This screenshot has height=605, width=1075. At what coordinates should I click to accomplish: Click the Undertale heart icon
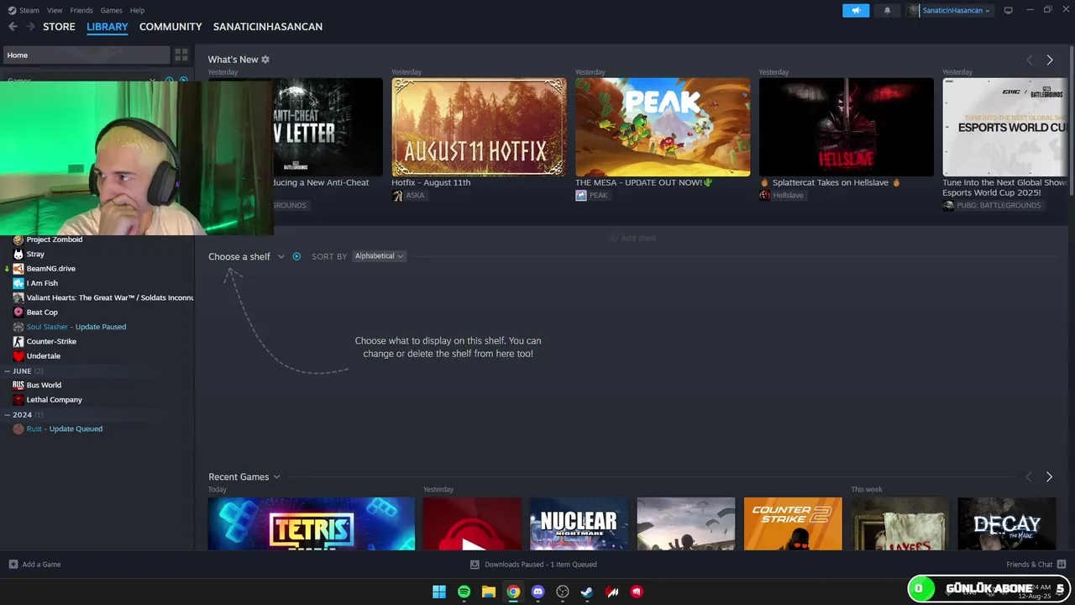(x=18, y=356)
